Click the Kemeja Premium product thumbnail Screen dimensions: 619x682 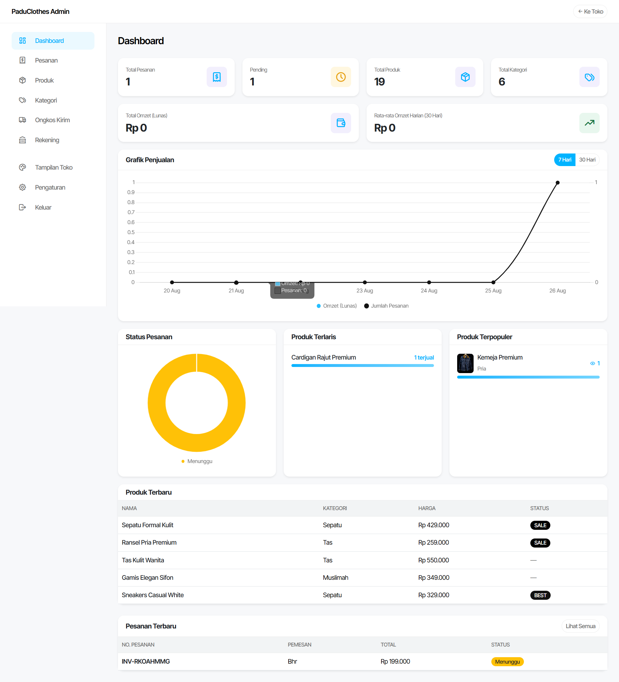click(x=465, y=363)
